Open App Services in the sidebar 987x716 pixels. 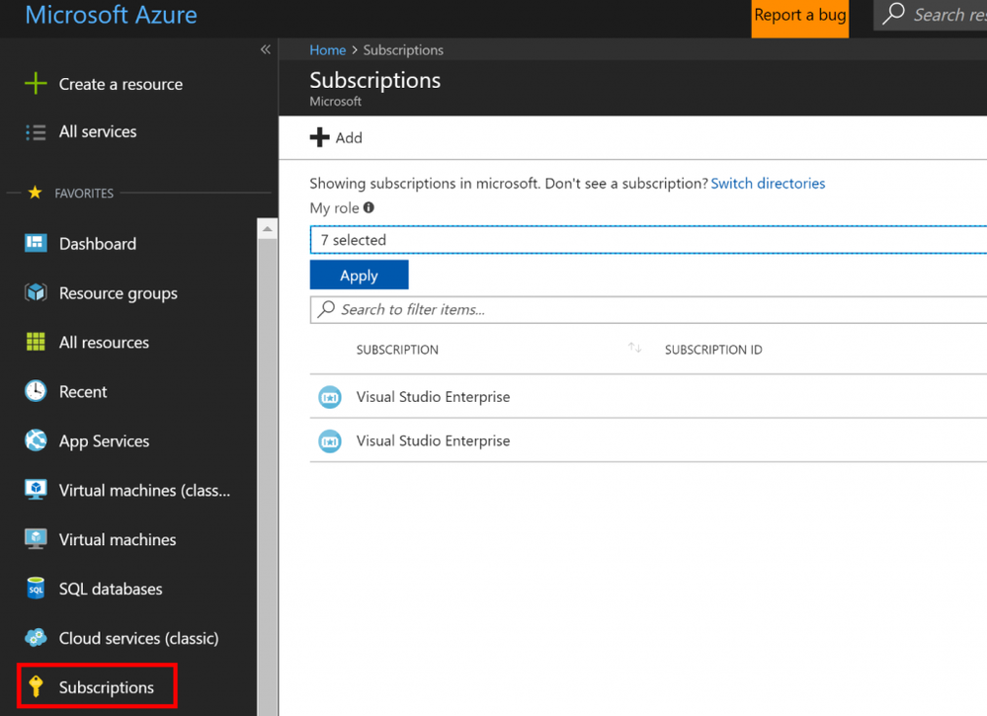pyautogui.click(x=104, y=441)
